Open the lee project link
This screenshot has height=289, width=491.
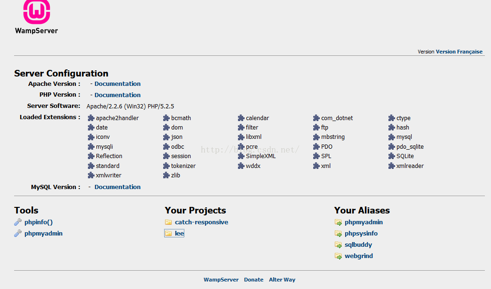180,233
